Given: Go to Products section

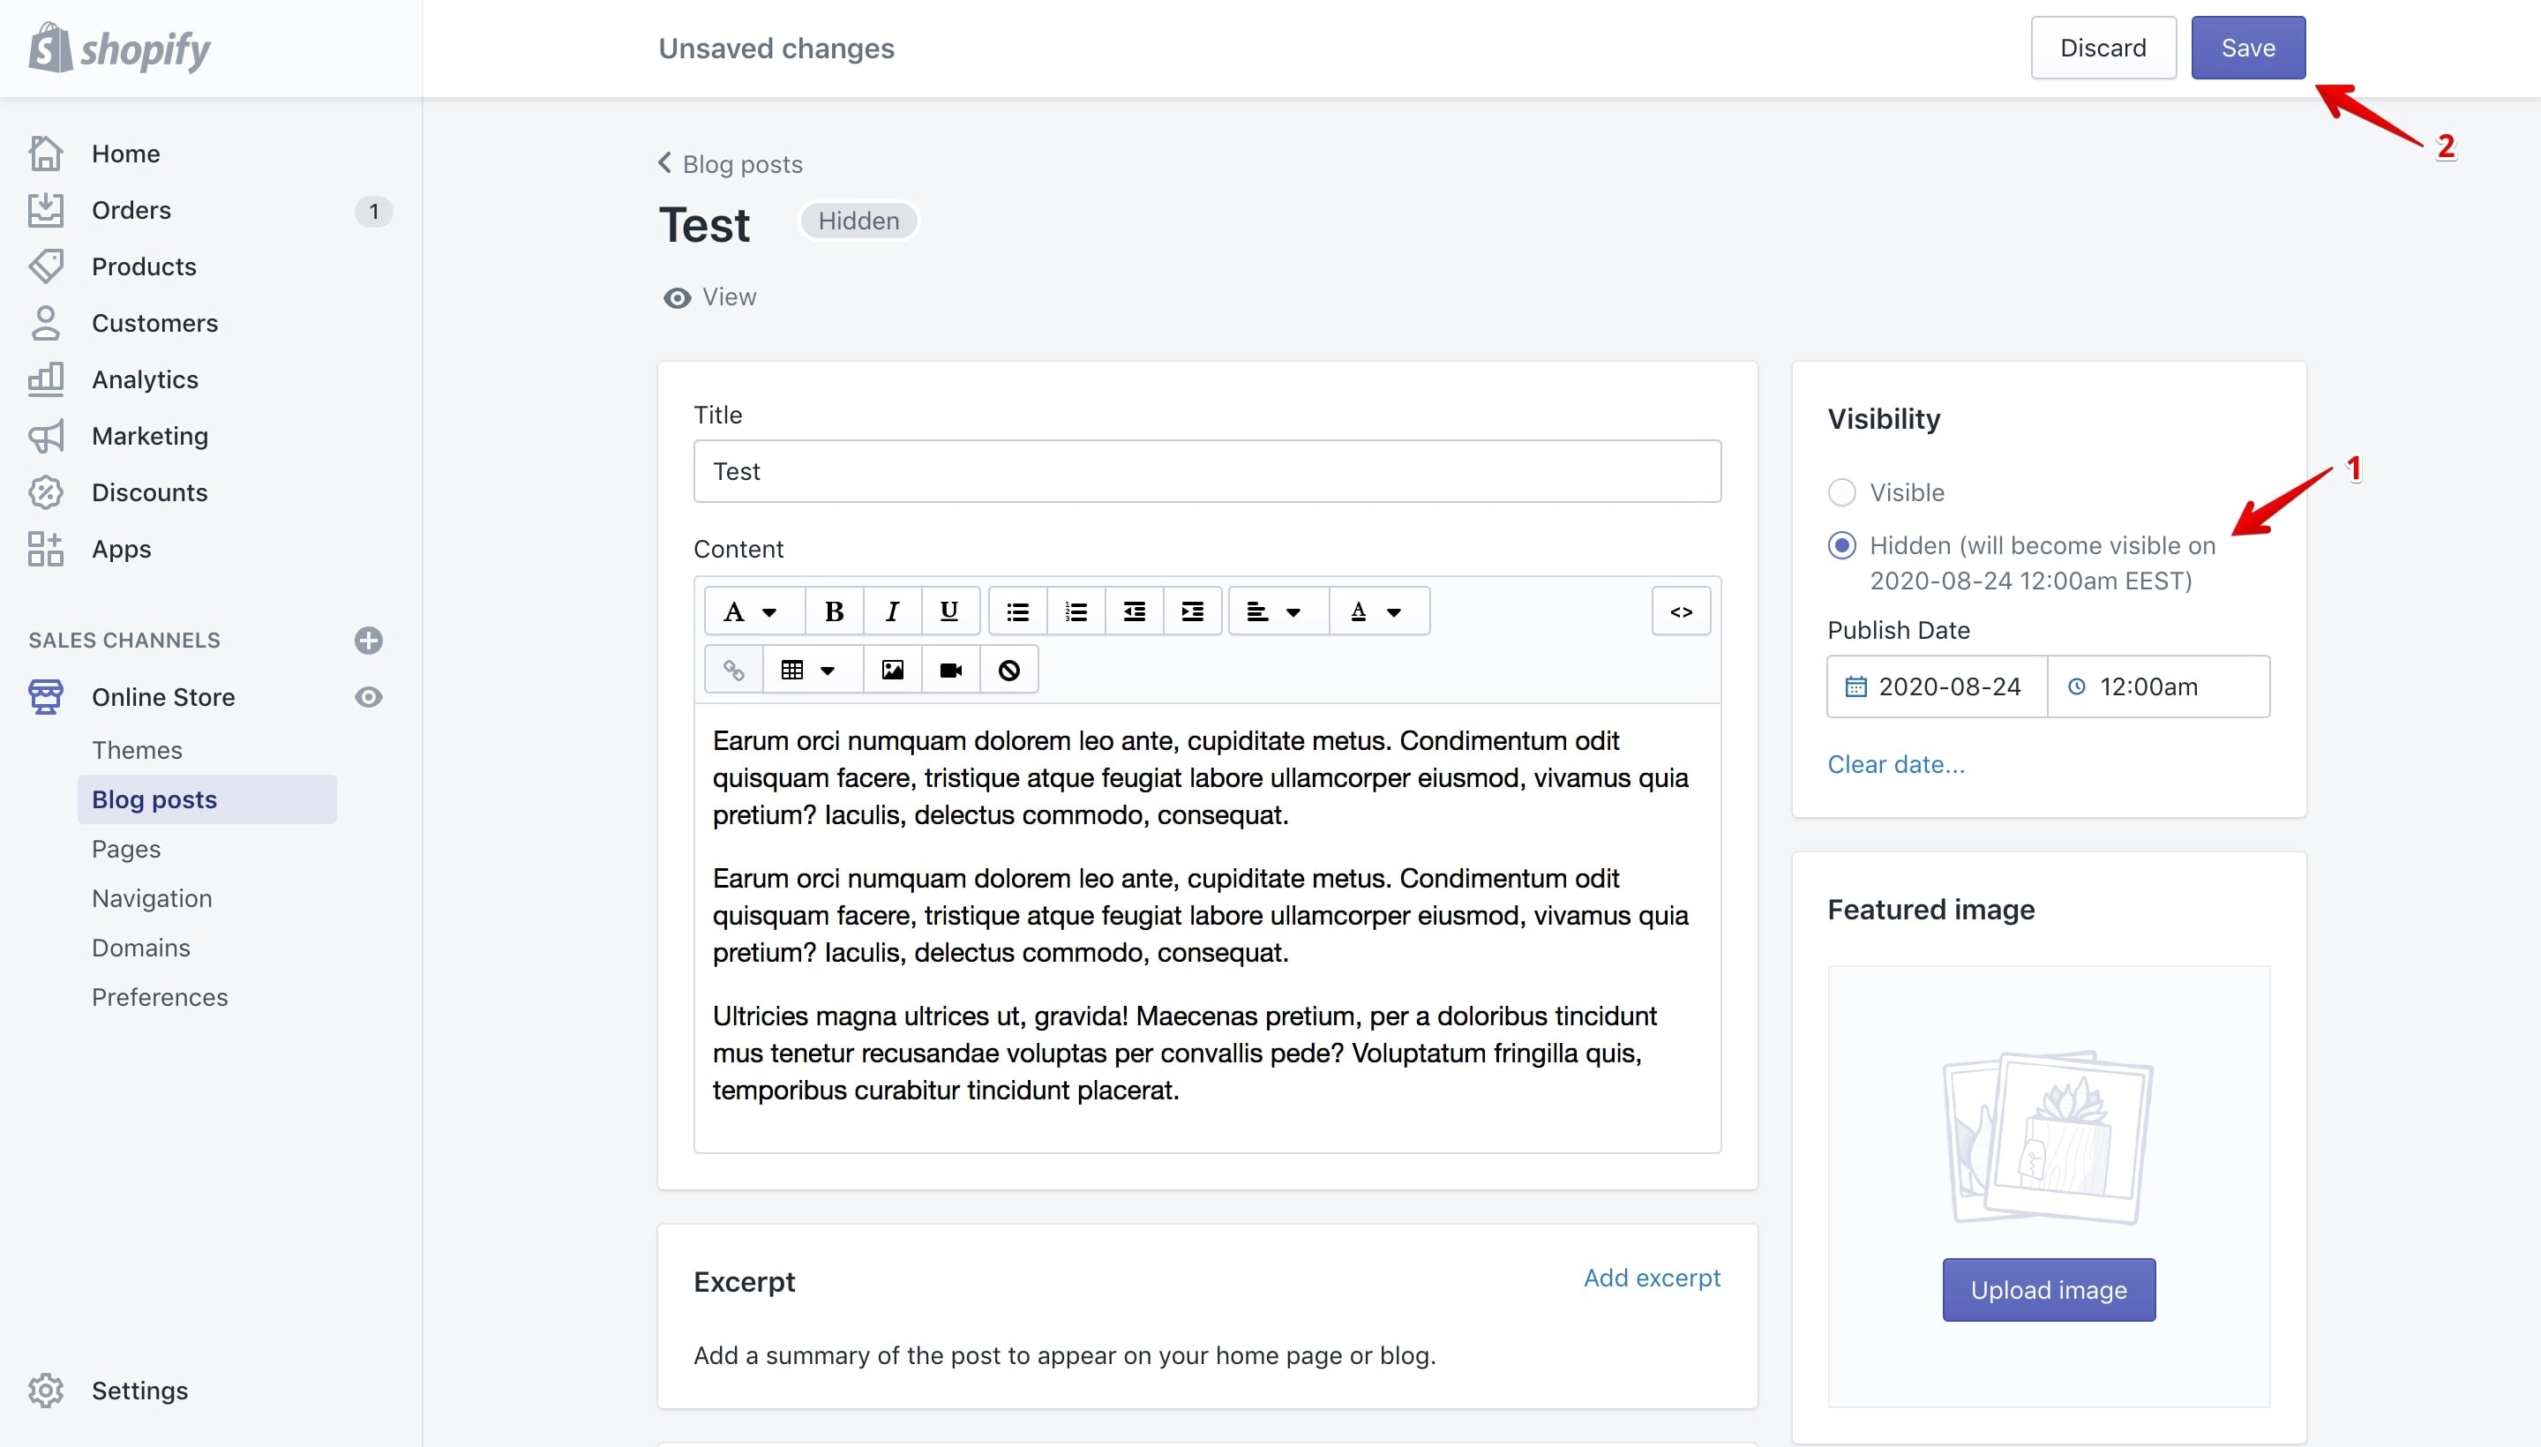Looking at the screenshot, I should pos(143,266).
